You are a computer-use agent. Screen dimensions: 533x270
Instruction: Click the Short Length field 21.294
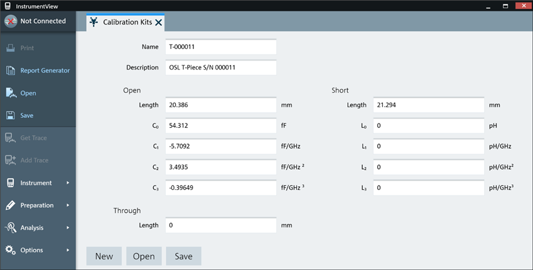[x=429, y=105]
